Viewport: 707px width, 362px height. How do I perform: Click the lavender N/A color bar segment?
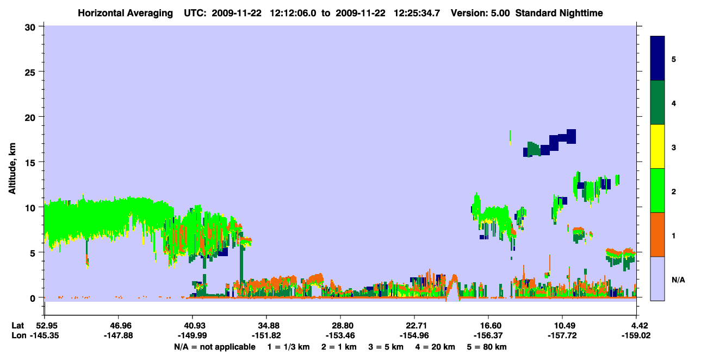pyautogui.click(x=658, y=278)
